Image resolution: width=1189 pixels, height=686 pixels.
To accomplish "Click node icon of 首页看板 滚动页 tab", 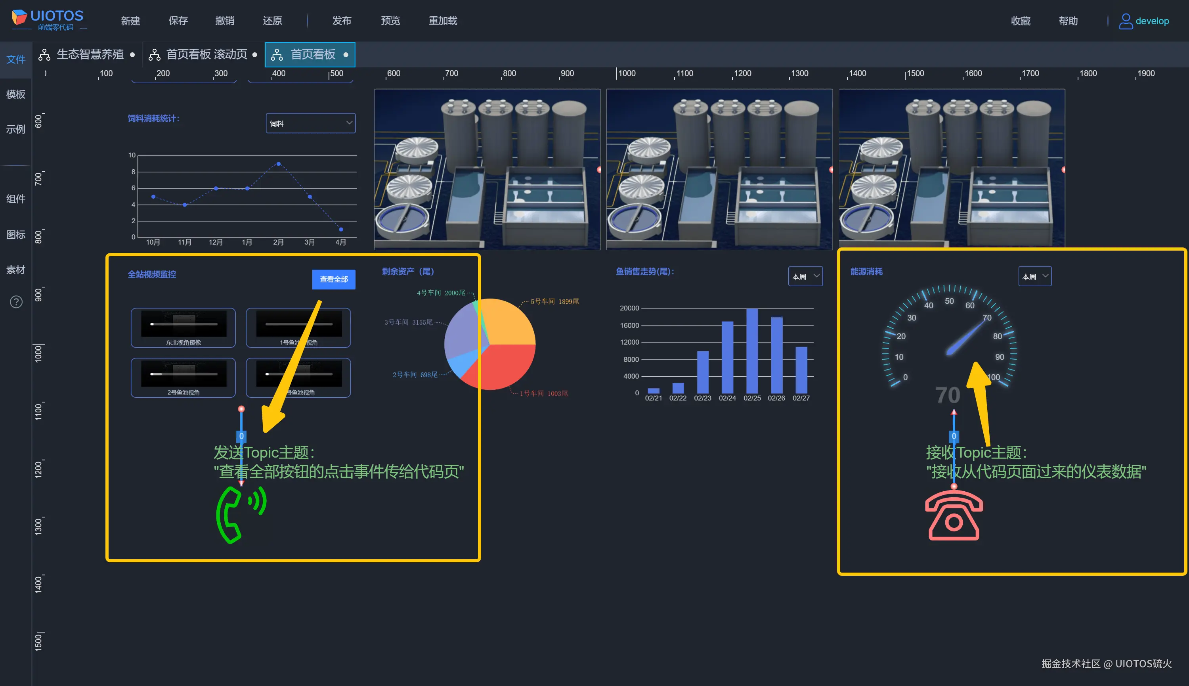I will (x=155, y=55).
